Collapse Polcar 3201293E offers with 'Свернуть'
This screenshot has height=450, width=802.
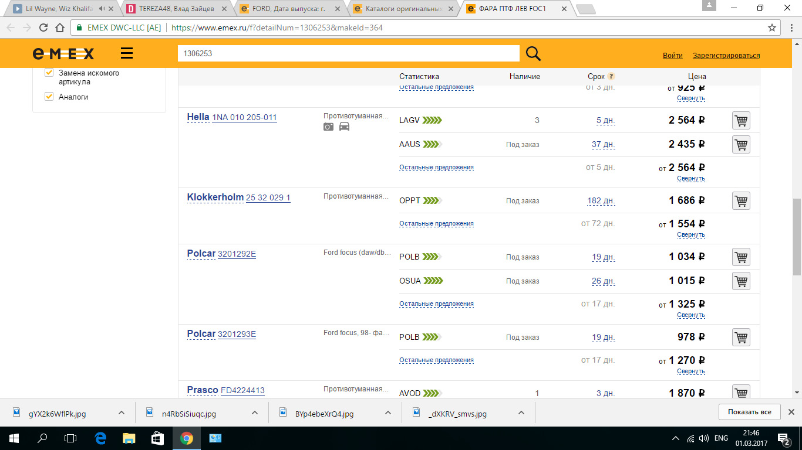point(690,371)
